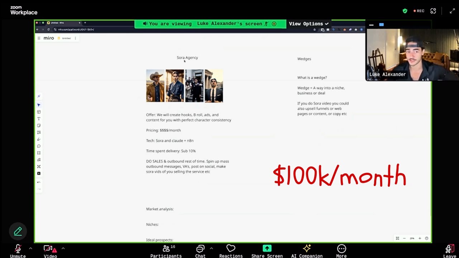Click the REC recording indicator
The height and width of the screenshot is (258, 459).
coord(419,11)
